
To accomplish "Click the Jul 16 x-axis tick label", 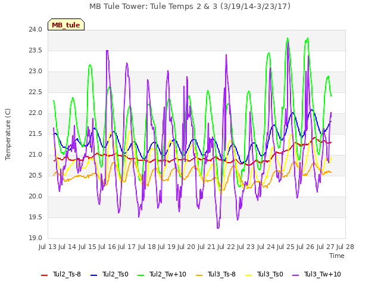I will click(107, 247).
